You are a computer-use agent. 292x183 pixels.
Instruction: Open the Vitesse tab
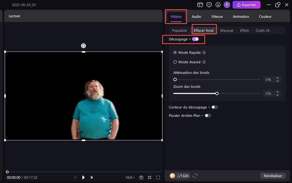[217, 16]
